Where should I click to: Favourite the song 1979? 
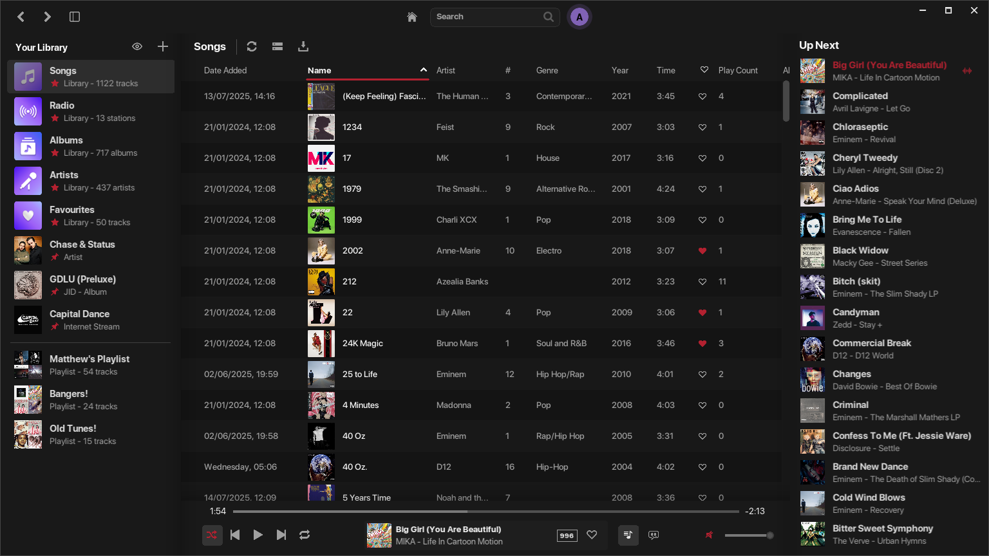pos(702,189)
